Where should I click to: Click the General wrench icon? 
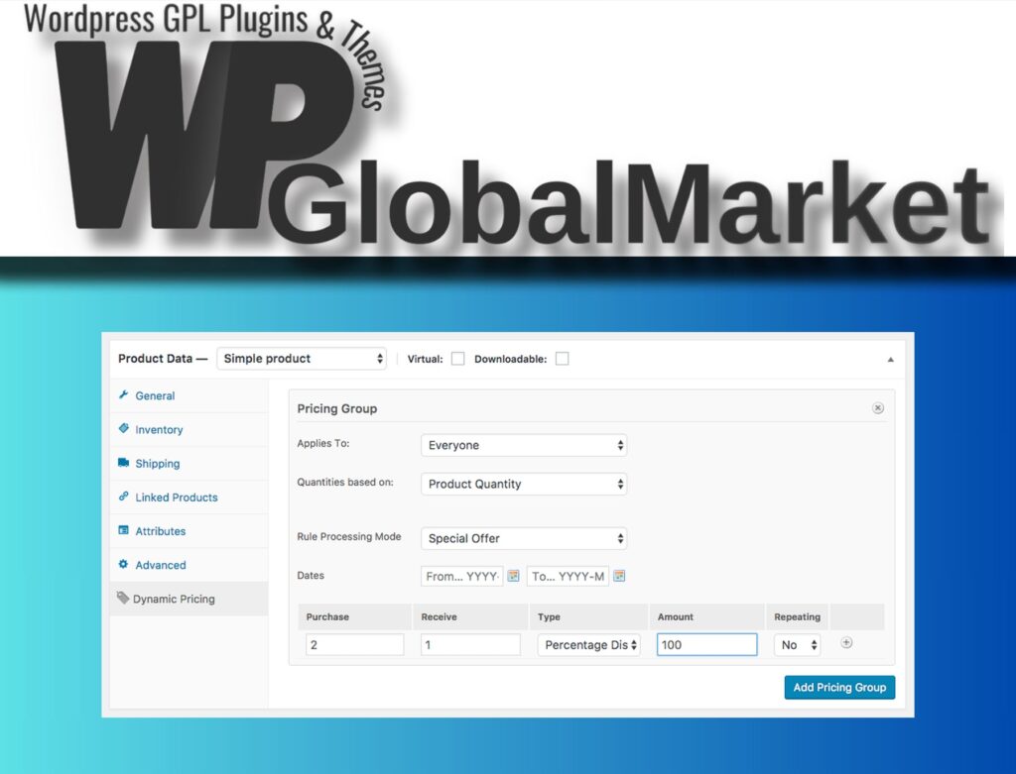pyautogui.click(x=124, y=394)
